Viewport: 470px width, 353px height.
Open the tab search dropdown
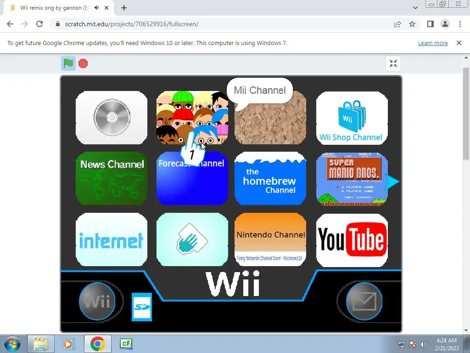click(x=415, y=8)
